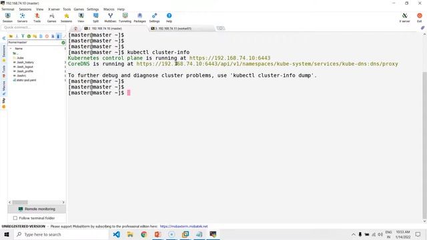
Task: Collapse the sidebar with double chevron
Action: tap(4, 38)
